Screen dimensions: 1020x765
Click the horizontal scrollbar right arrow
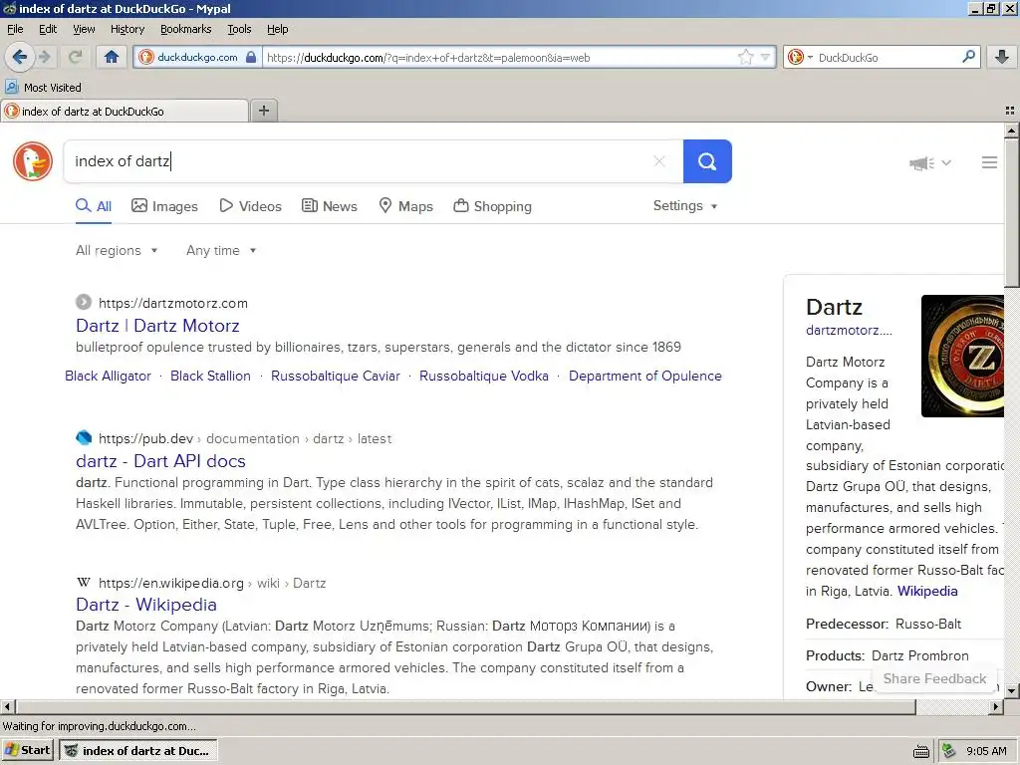[x=996, y=706]
